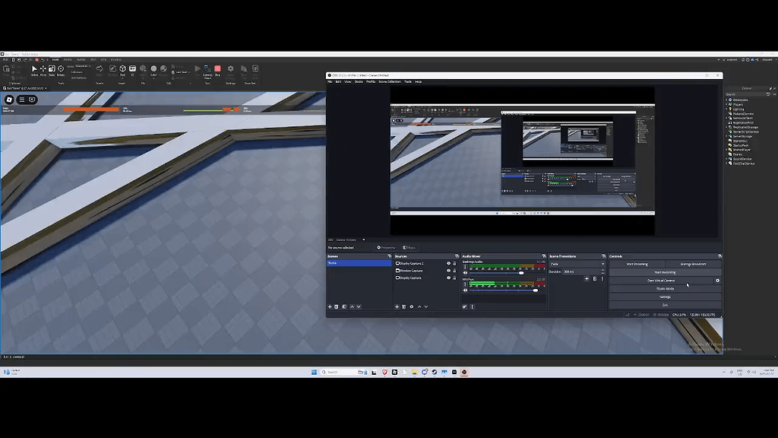The image size is (778, 438).
Task: Expand ReplicatedStorage in Explorer
Action: click(726, 127)
